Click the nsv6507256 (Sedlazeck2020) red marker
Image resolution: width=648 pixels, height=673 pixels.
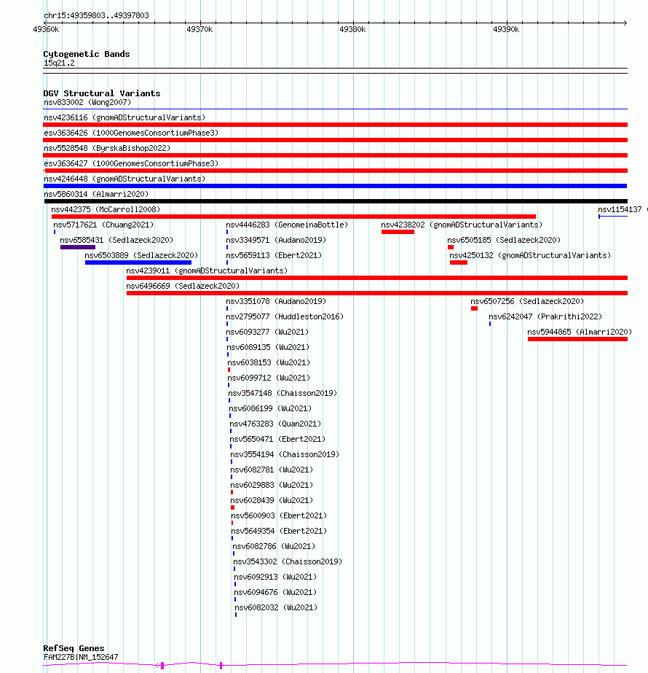coord(474,308)
